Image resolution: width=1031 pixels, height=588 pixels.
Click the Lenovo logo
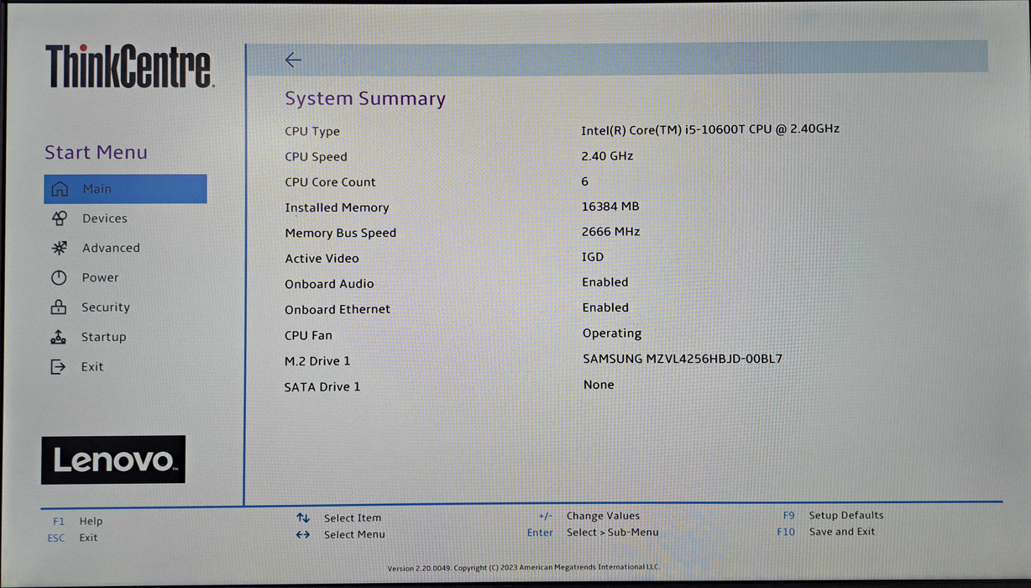tap(113, 459)
